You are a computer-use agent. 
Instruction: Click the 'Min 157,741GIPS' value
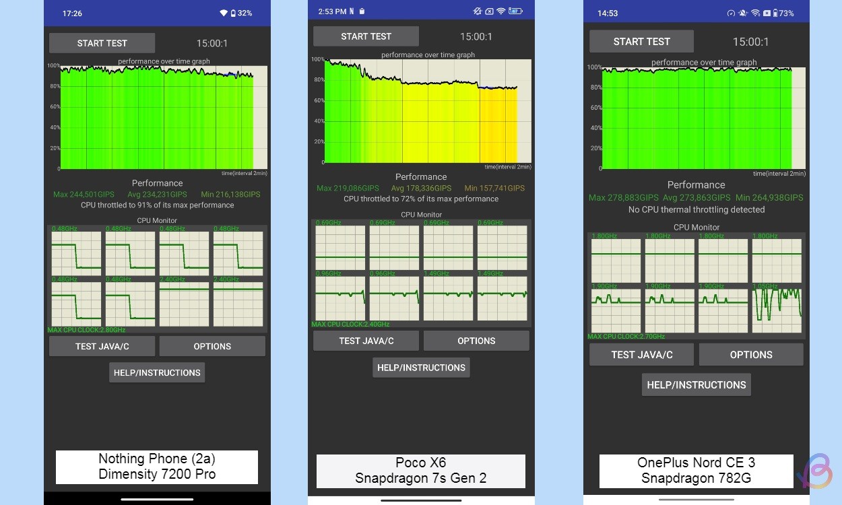[494, 188]
